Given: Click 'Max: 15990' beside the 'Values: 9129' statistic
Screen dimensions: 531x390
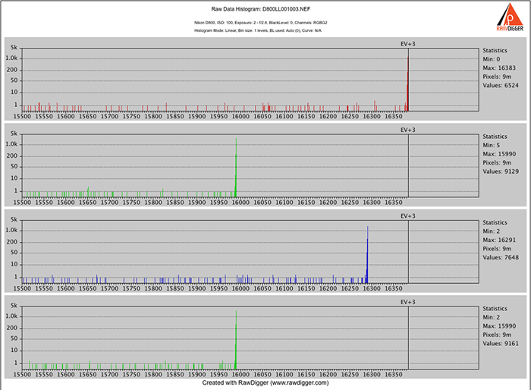Looking at the screenshot, I should pyautogui.click(x=499, y=154).
